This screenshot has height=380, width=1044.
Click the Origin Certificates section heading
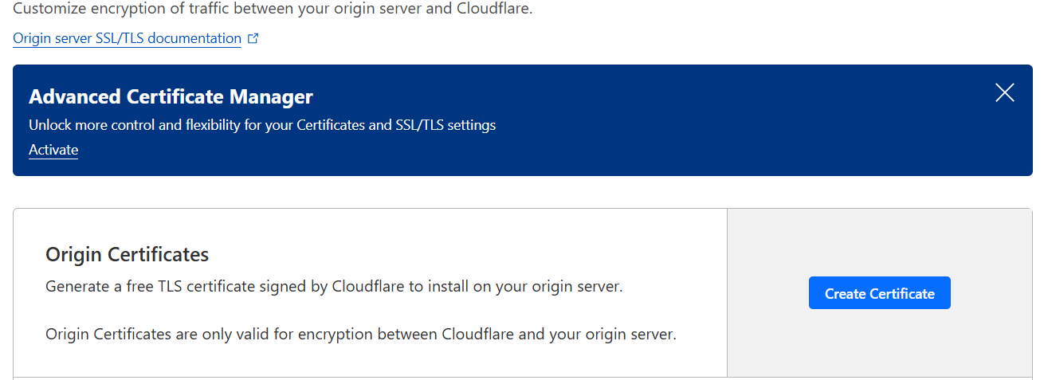[x=127, y=254]
